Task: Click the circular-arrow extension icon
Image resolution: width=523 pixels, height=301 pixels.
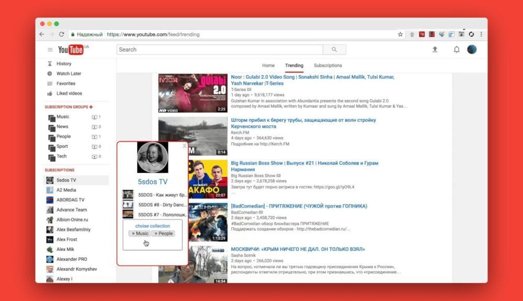Action: coord(471,34)
